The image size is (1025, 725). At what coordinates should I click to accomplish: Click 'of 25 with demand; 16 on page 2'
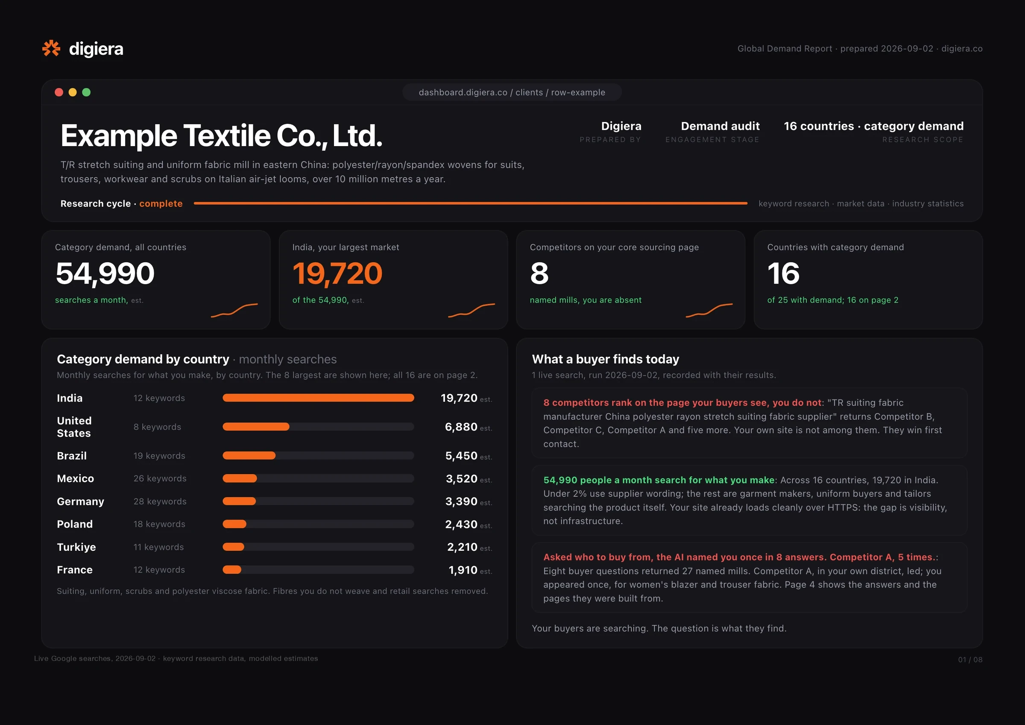coord(832,300)
